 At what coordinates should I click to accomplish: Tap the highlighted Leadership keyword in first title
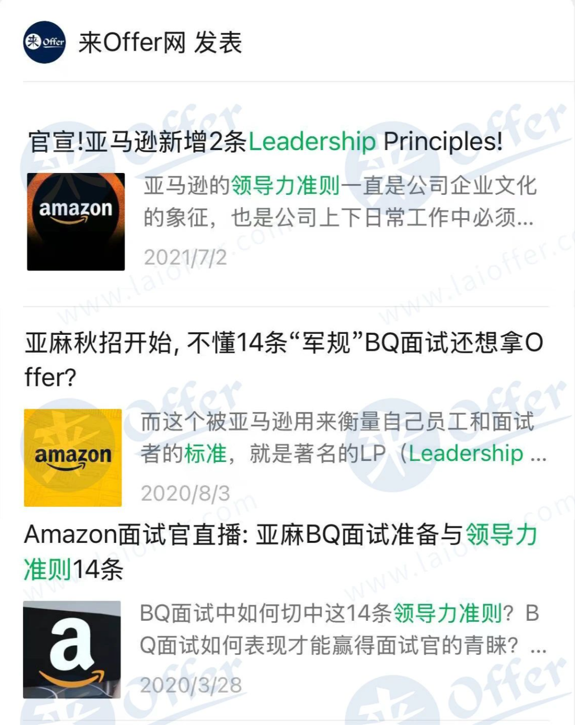pyautogui.click(x=313, y=142)
